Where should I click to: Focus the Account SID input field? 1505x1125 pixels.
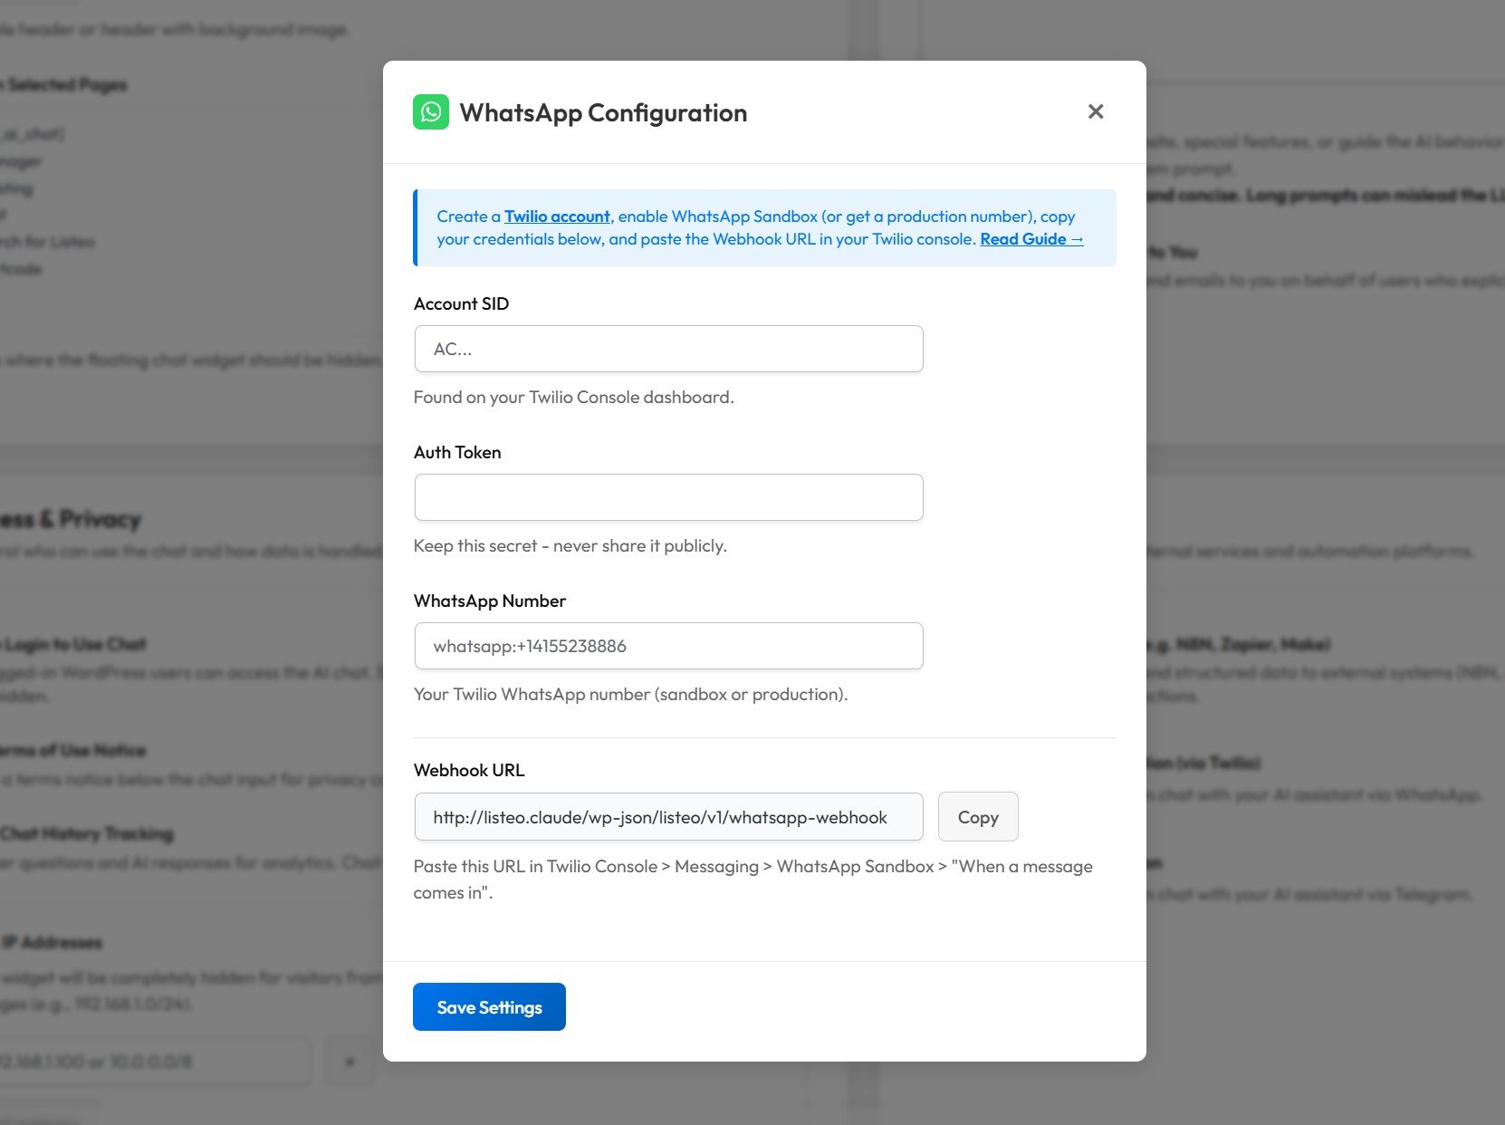pos(668,349)
